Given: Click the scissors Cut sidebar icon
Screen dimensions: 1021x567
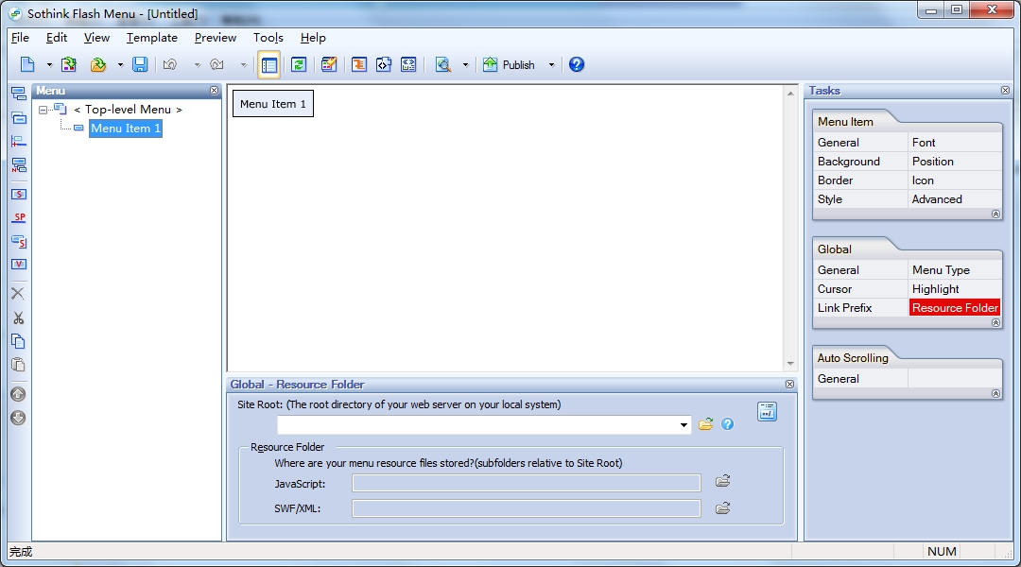Looking at the screenshot, I should [18, 318].
